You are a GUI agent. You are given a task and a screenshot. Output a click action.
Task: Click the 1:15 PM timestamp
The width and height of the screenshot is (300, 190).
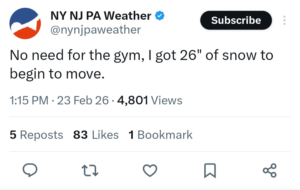tap(29, 100)
